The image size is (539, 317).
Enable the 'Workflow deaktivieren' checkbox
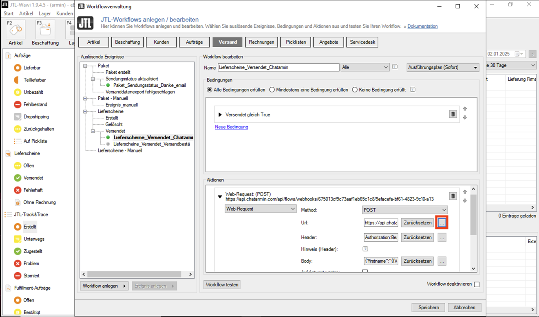pos(477,284)
